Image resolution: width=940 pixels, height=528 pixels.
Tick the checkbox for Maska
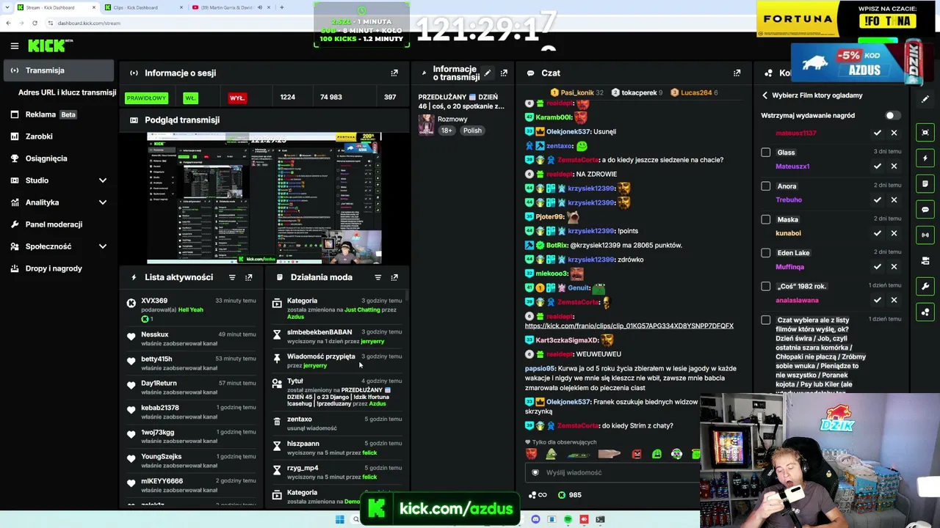coord(766,219)
